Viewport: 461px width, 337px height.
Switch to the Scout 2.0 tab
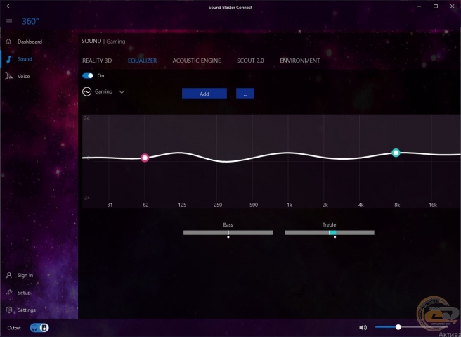point(250,61)
